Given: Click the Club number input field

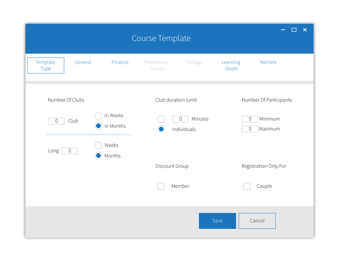Looking at the screenshot, I should (x=56, y=121).
